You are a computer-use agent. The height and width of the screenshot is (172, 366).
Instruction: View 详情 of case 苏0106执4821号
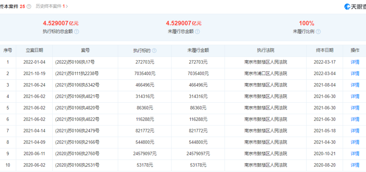pyautogui.click(x=355, y=96)
